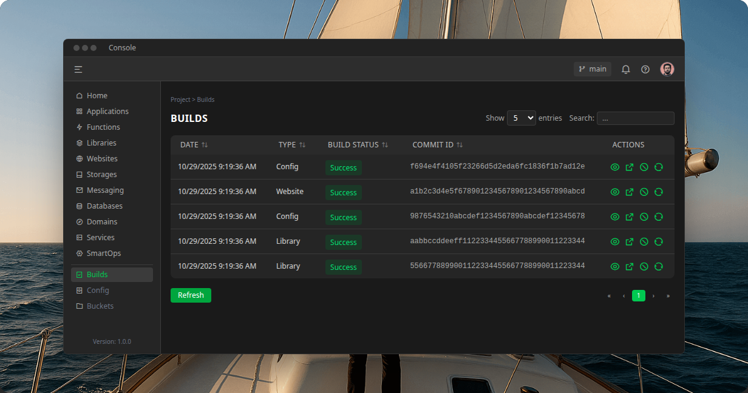Open the Project breadcrumb link

click(180, 99)
